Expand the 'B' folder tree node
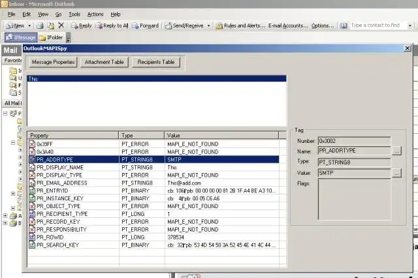418x278 pixels. (x=5, y=223)
